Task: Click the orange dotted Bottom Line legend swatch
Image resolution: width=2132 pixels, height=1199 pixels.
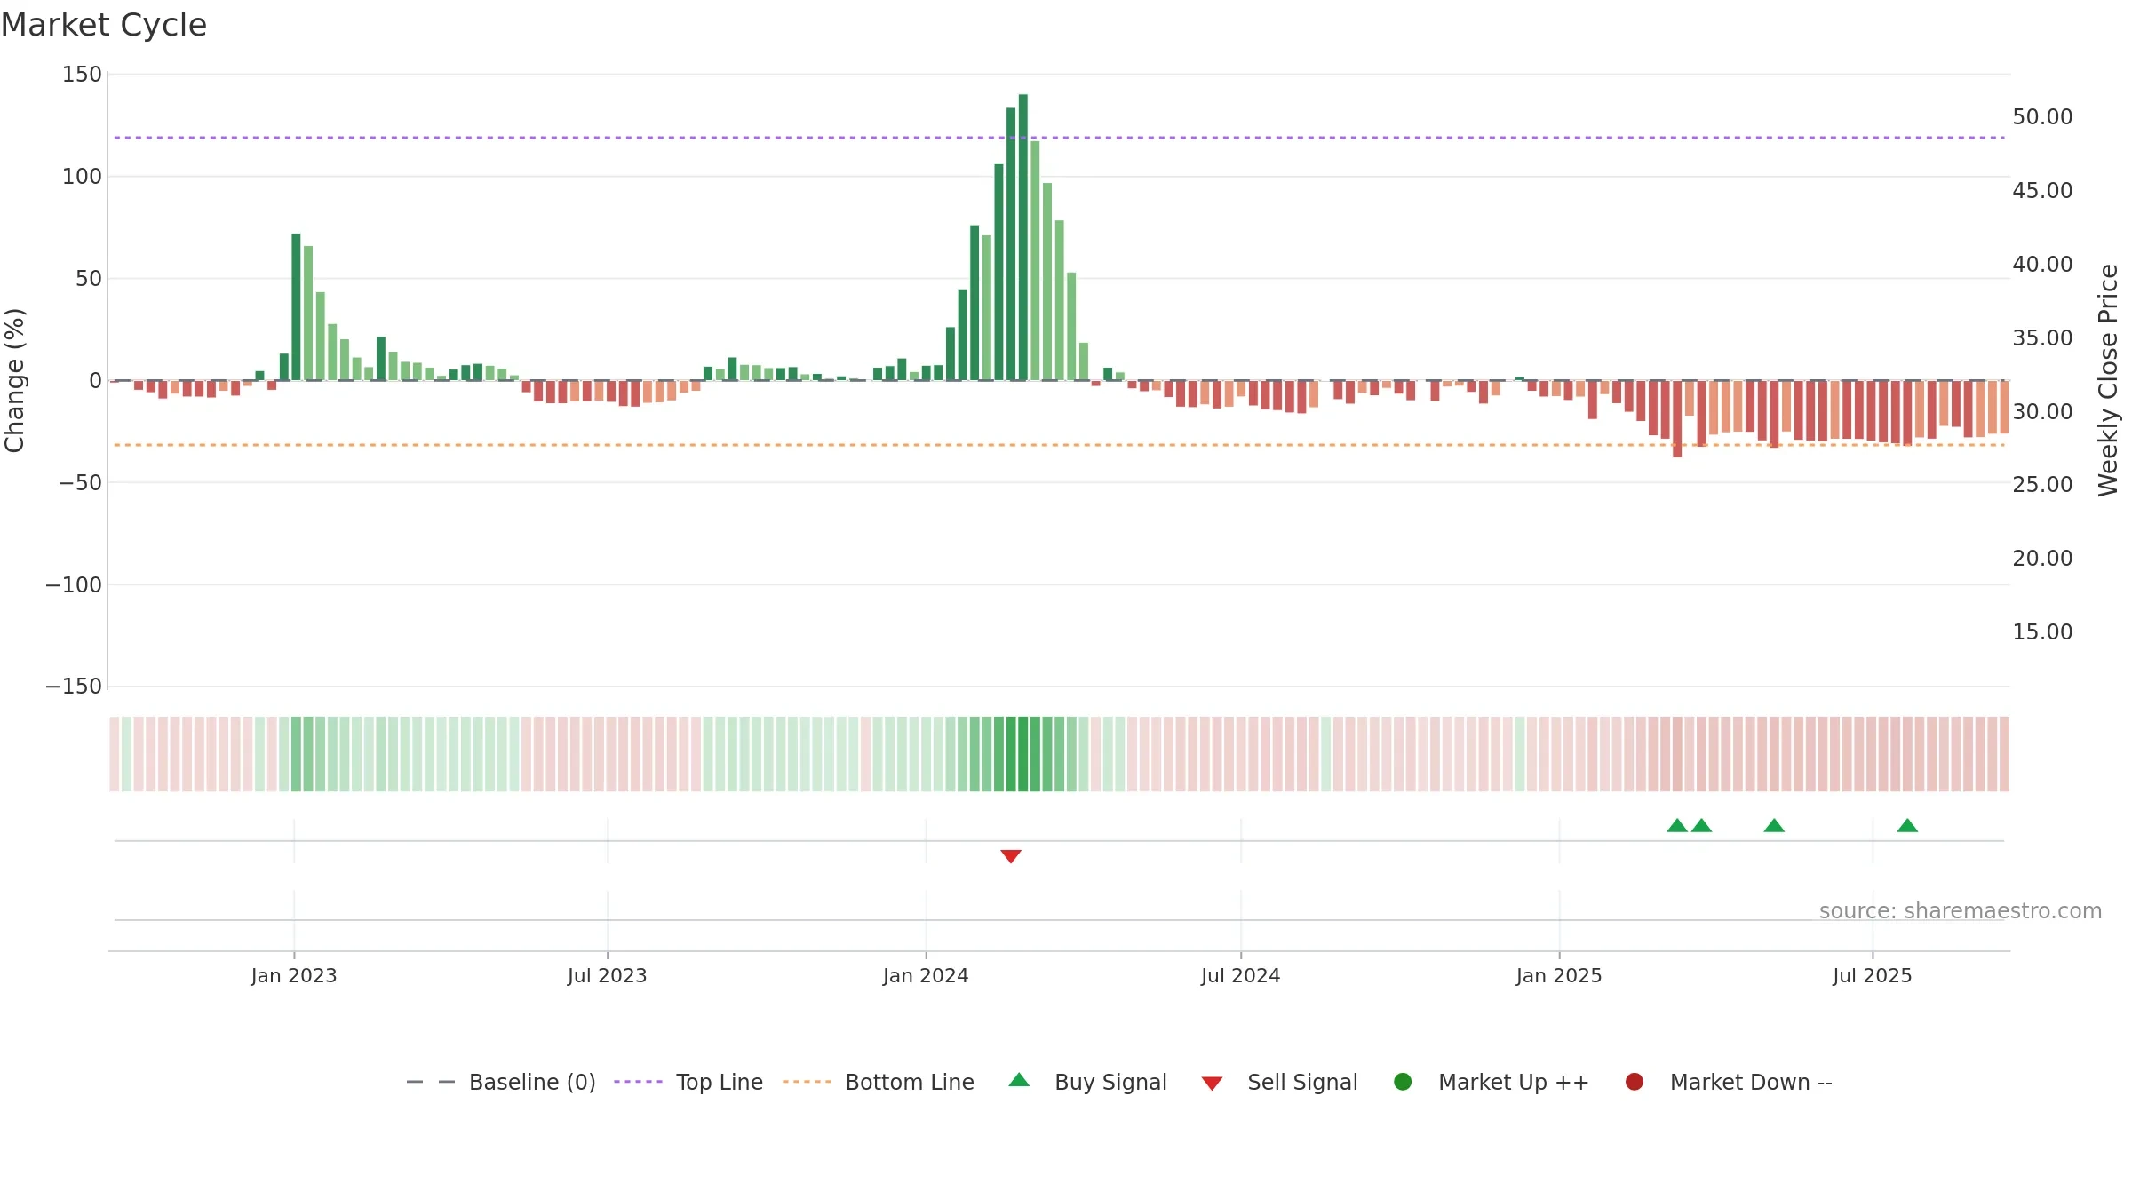Action: pyautogui.click(x=807, y=1082)
